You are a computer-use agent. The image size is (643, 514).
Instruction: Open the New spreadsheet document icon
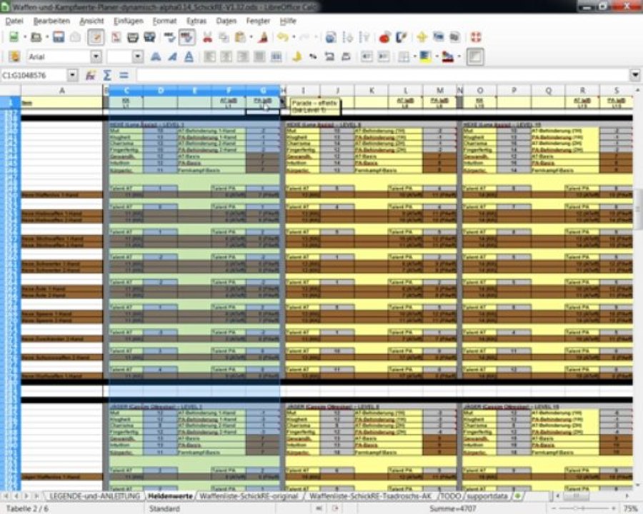pos(14,37)
